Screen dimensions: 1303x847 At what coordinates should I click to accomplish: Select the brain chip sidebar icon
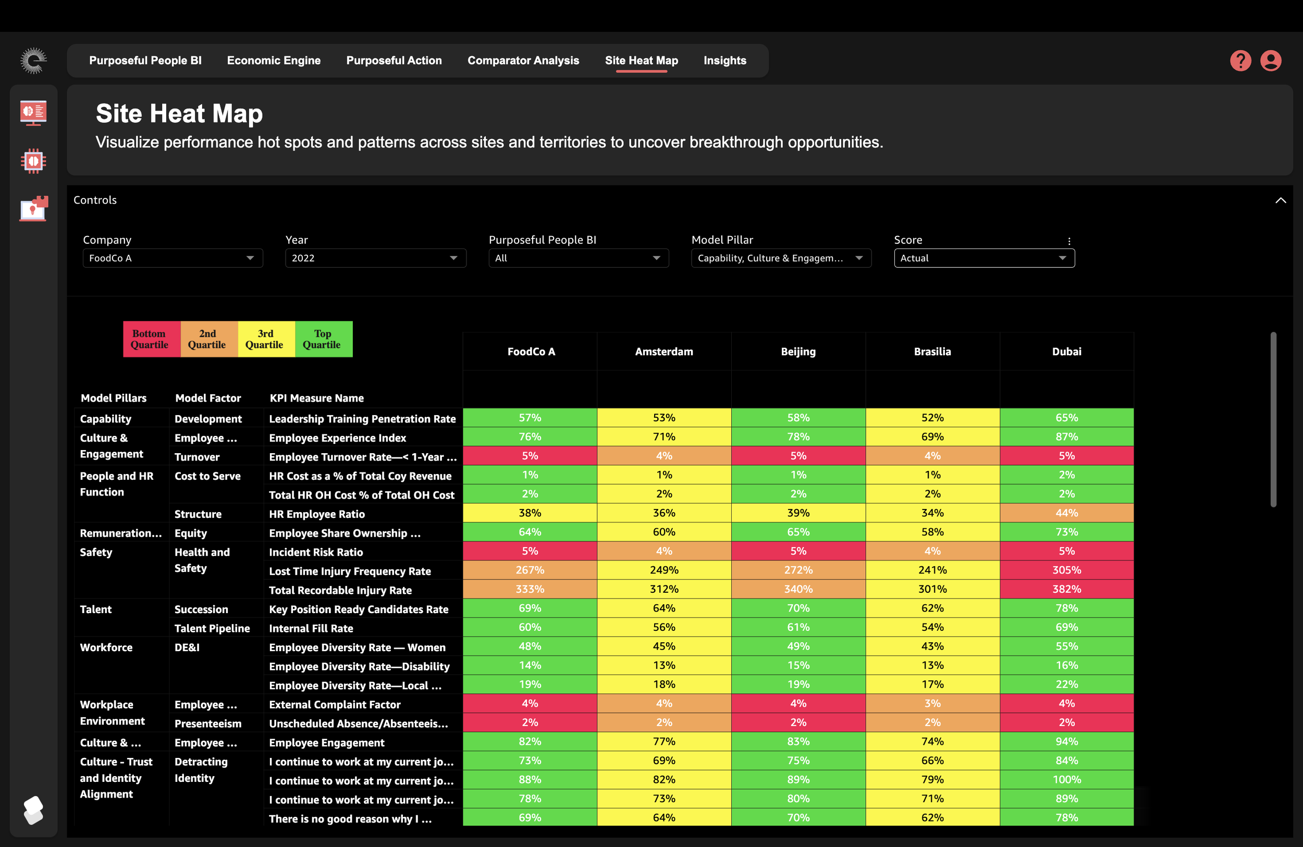tap(33, 161)
